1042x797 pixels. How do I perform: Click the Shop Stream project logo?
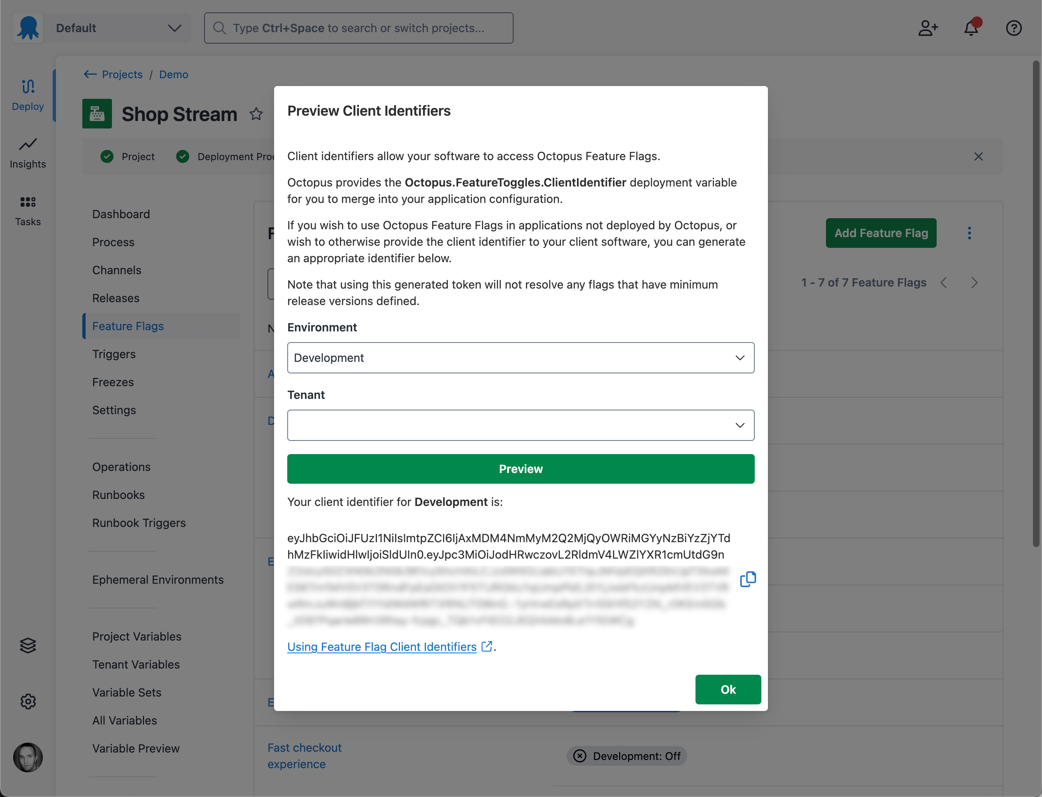tap(97, 114)
